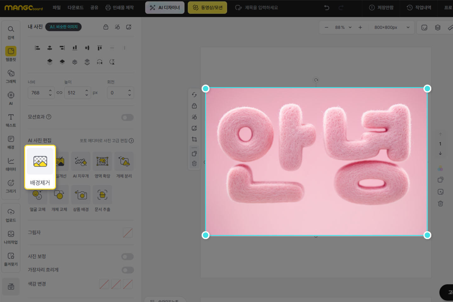Open the 상품 배경 product background tool

point(81,199)
